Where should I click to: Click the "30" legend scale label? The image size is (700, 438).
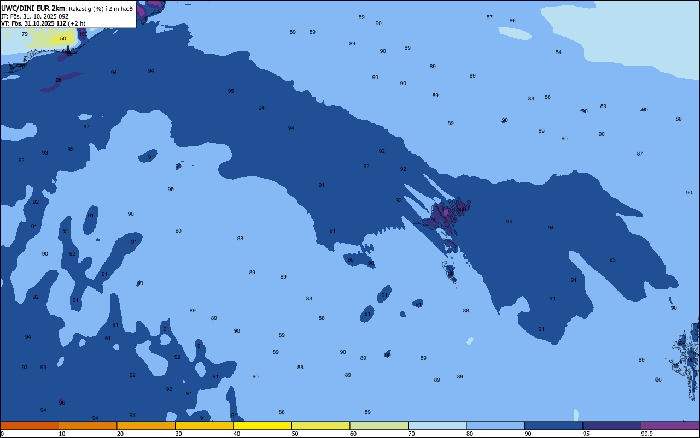[178, 434]
